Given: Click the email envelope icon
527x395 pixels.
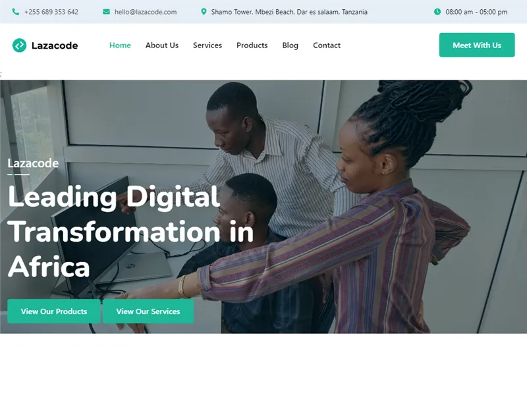Looking at the screenshot, I should coord(106,12).
